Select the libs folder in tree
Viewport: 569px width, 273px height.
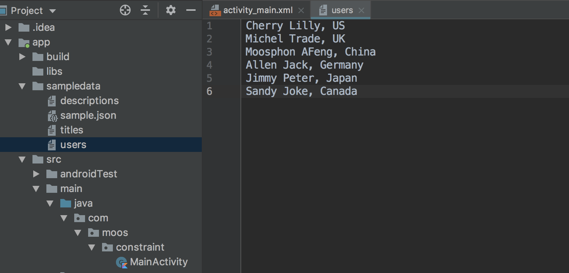tap(54, 71)
